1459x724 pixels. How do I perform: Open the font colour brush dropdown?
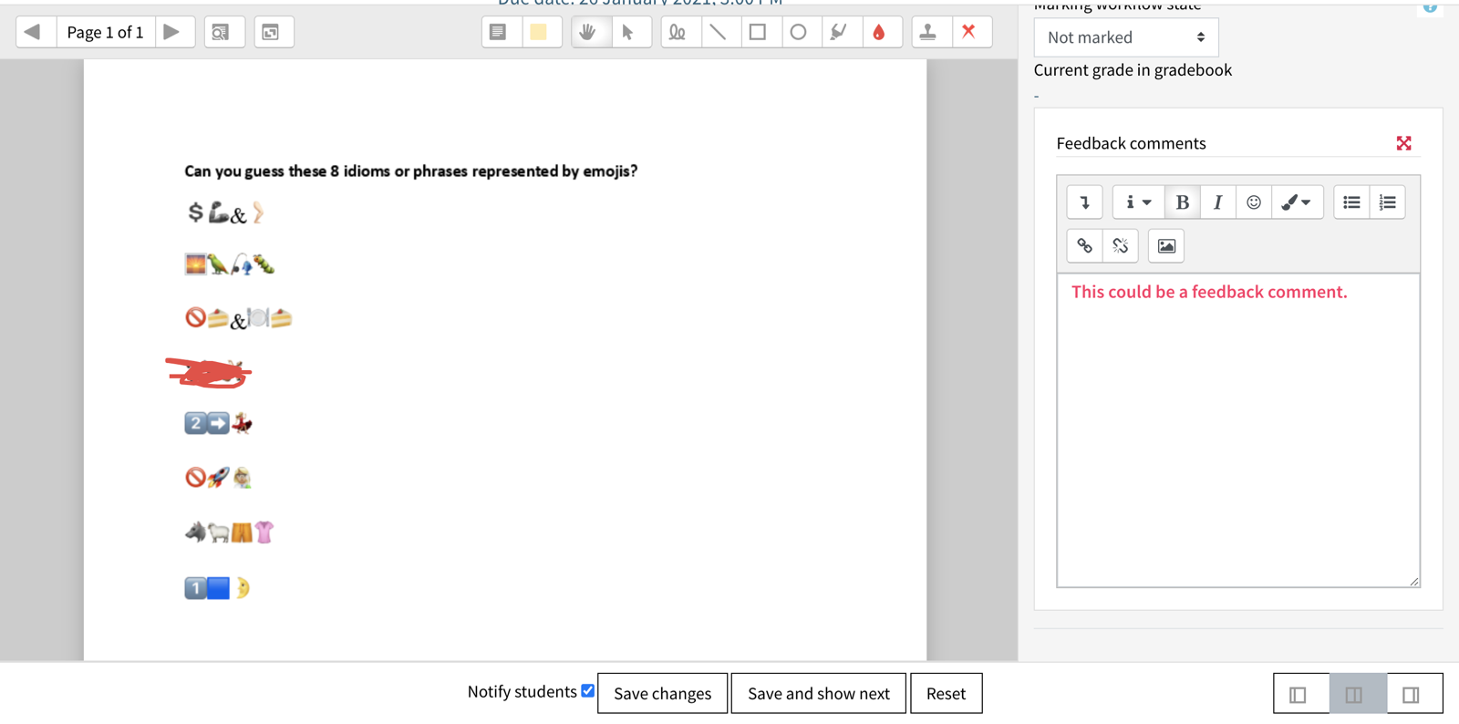click(1297, 202)
